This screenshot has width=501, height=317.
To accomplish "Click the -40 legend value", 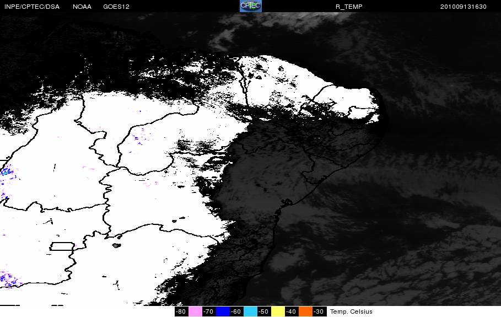I will click(291, 311).
